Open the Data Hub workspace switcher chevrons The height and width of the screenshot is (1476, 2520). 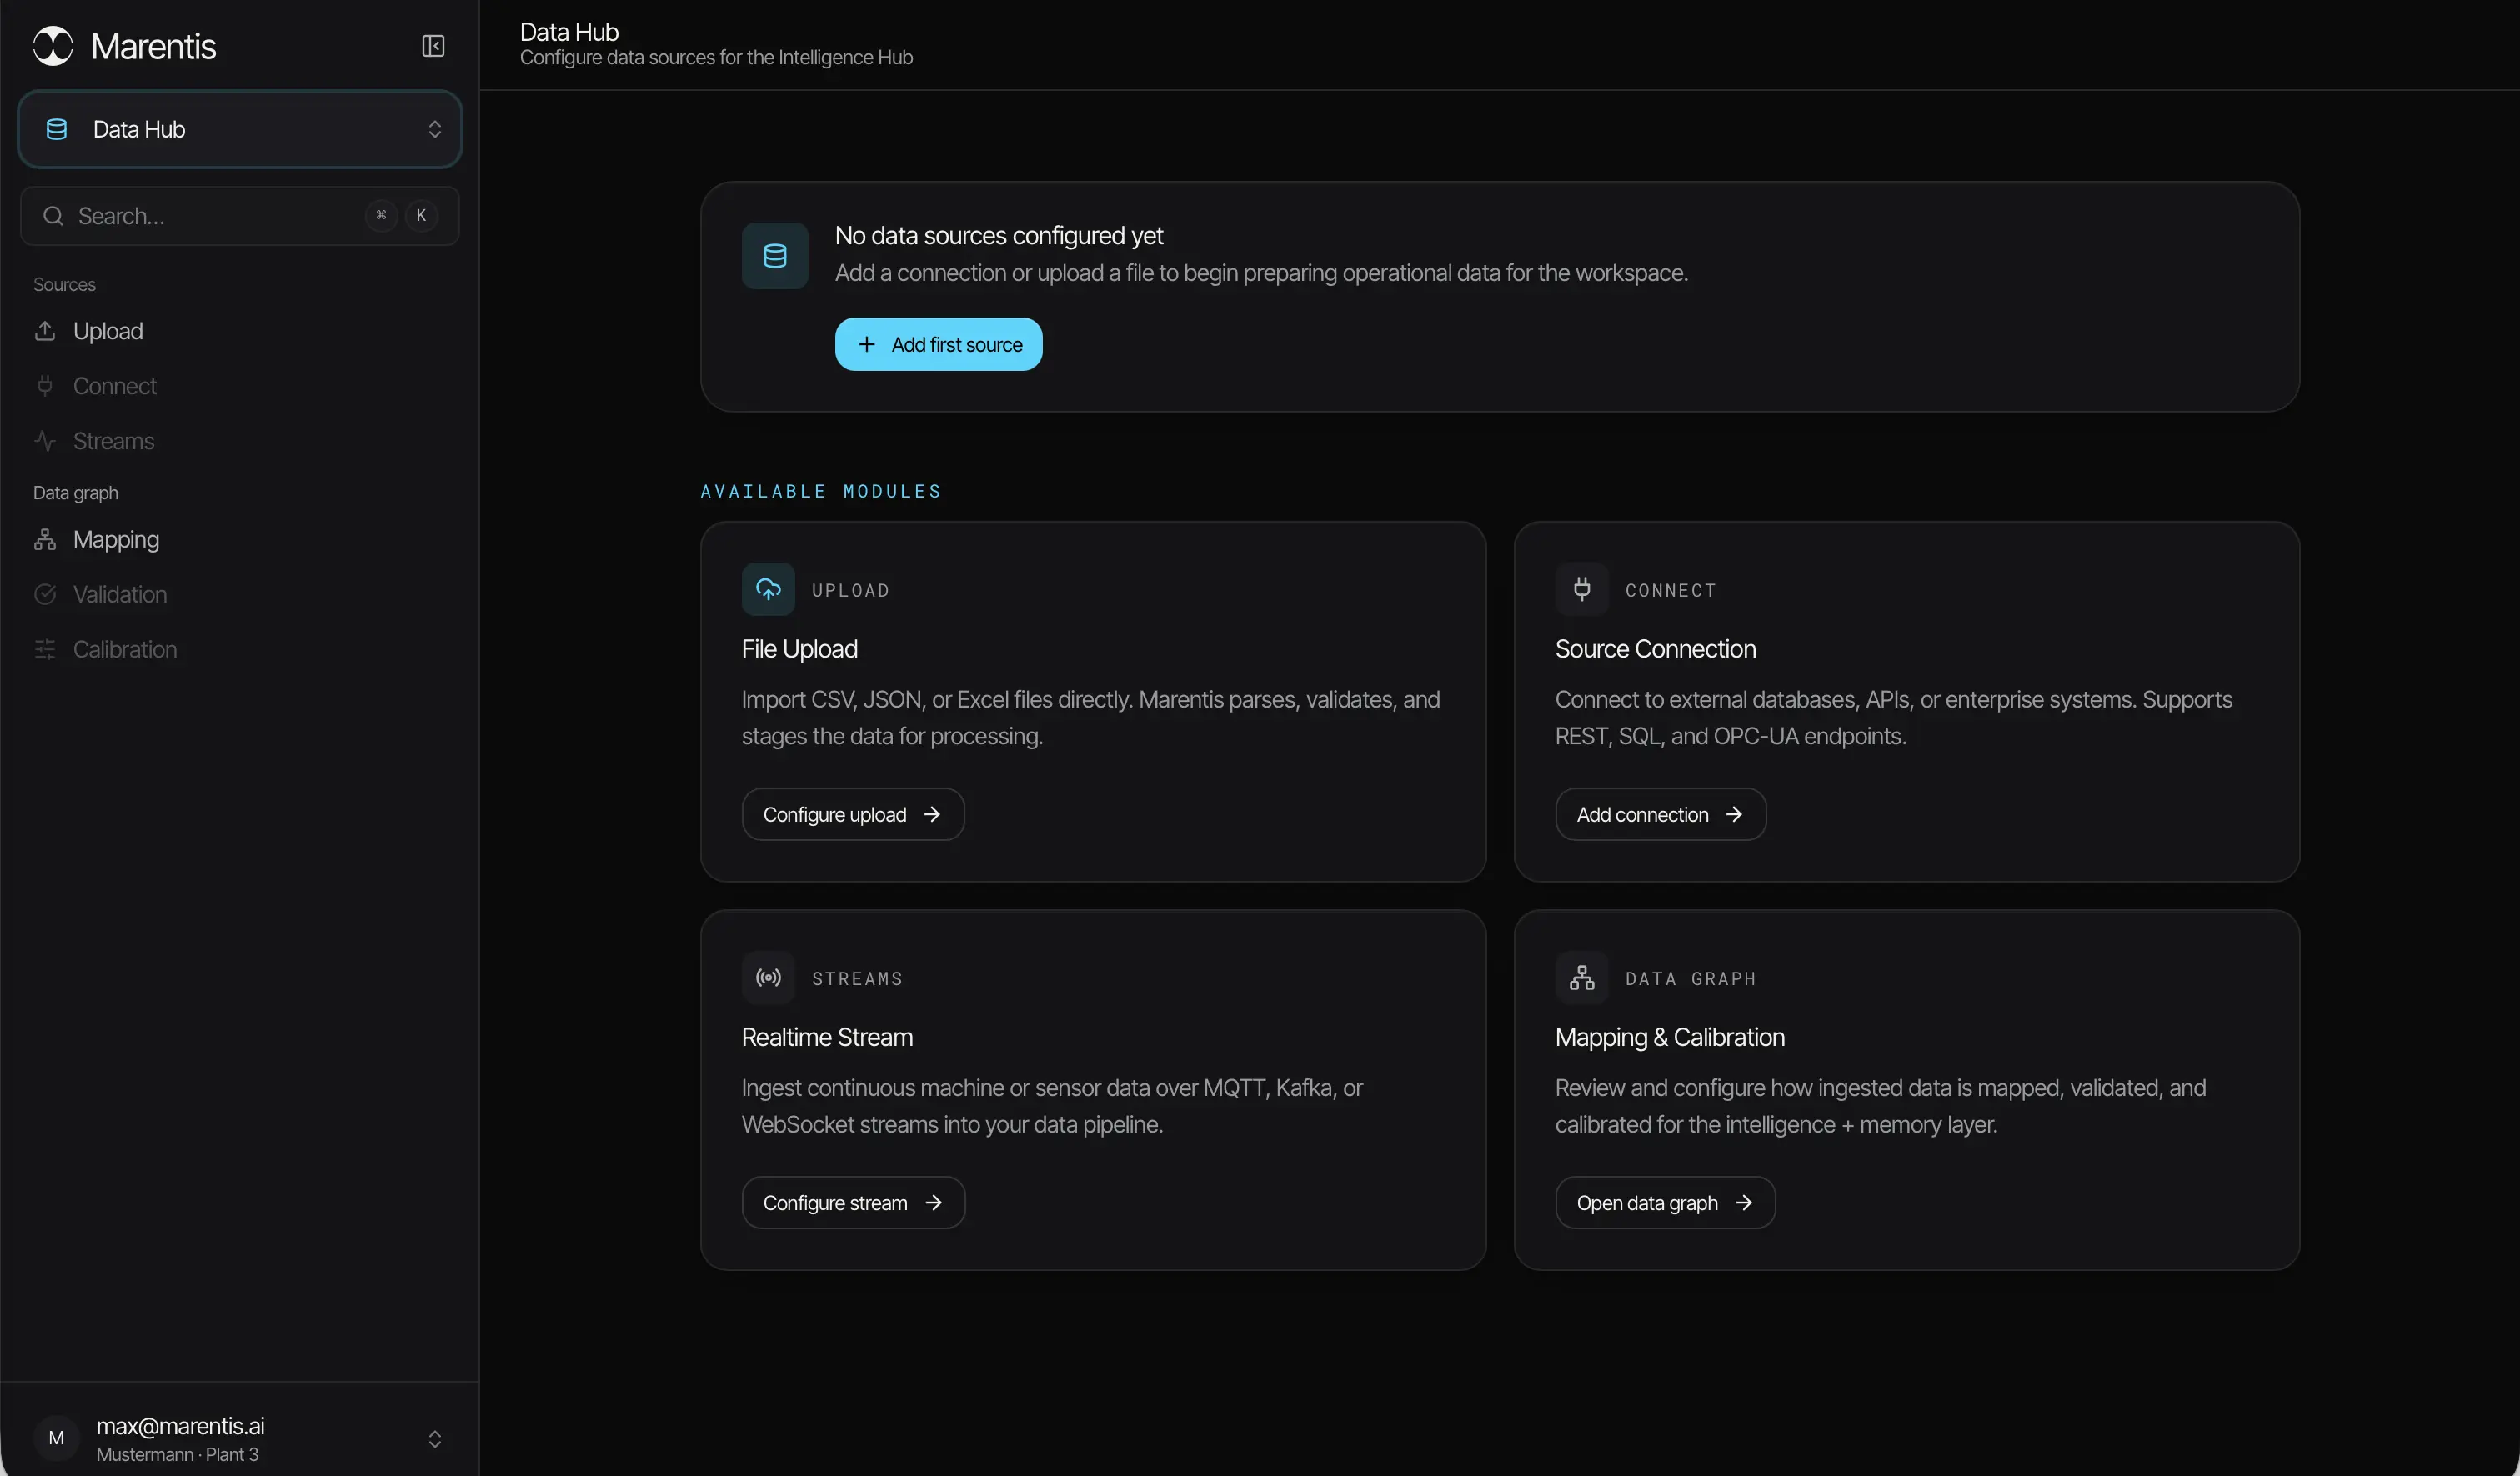(x=435, y=129)
